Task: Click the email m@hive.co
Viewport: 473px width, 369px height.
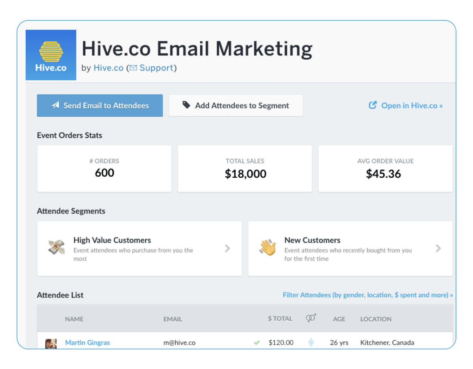Action: 179,343
